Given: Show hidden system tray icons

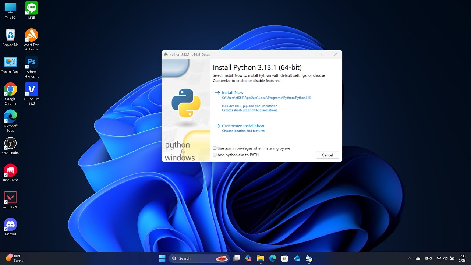Looking at the screenshot, I should pos(409,258).
